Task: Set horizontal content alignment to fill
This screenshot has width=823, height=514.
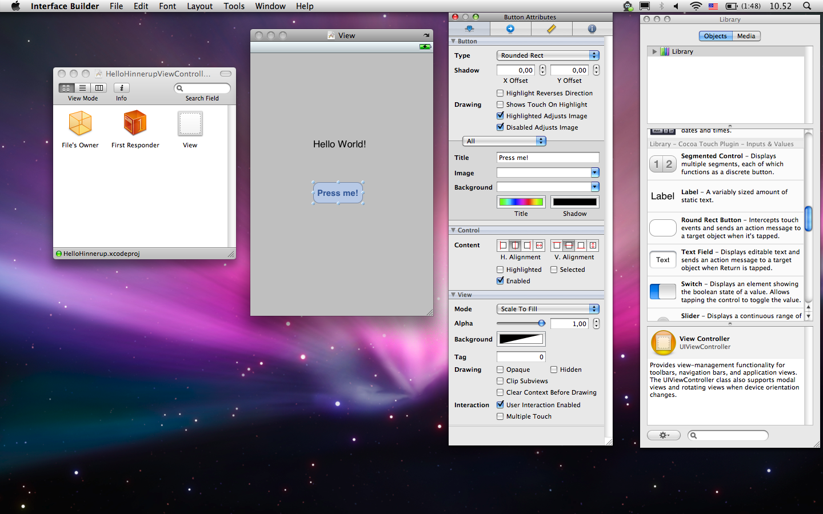Action: [x=539, y=246]
